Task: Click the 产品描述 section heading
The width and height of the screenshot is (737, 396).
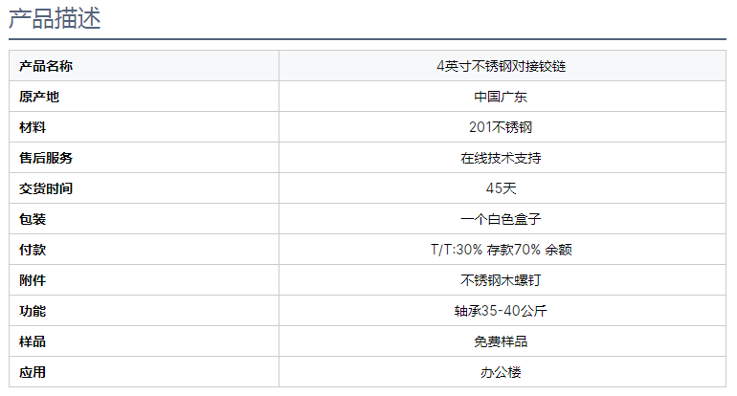Action: pyautogui.click(x=55, y=18)
